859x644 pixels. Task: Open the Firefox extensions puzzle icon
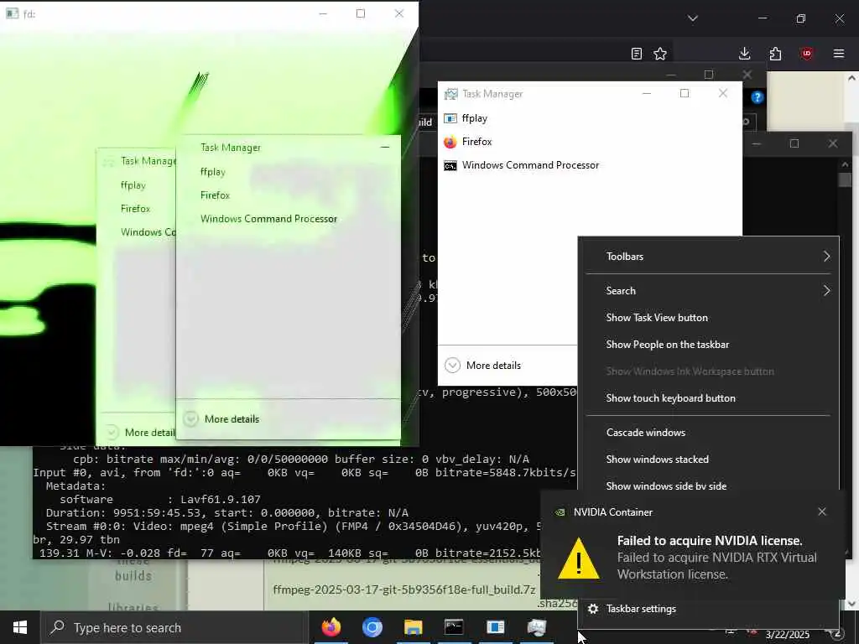click(775, 54)
